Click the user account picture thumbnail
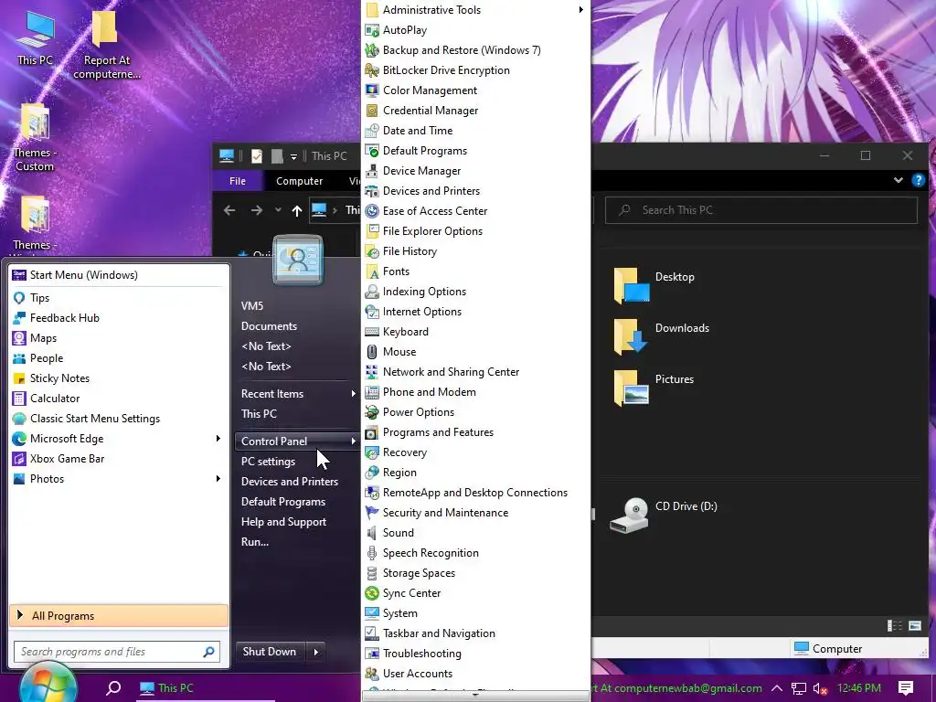936x702 pixels. tap(298, 261)
